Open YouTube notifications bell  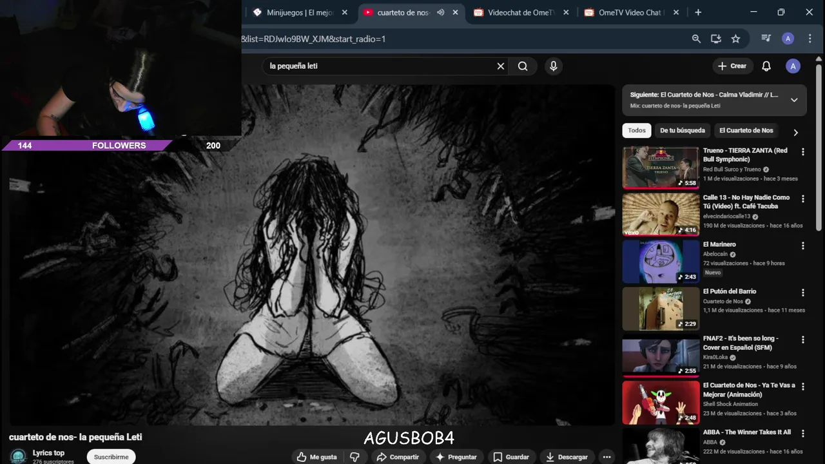[x=766, y=66]
